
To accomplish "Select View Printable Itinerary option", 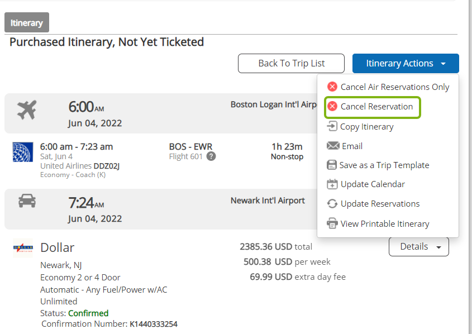I will 378,224.
